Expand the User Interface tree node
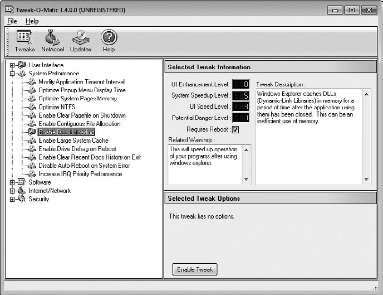 point(12,65)
